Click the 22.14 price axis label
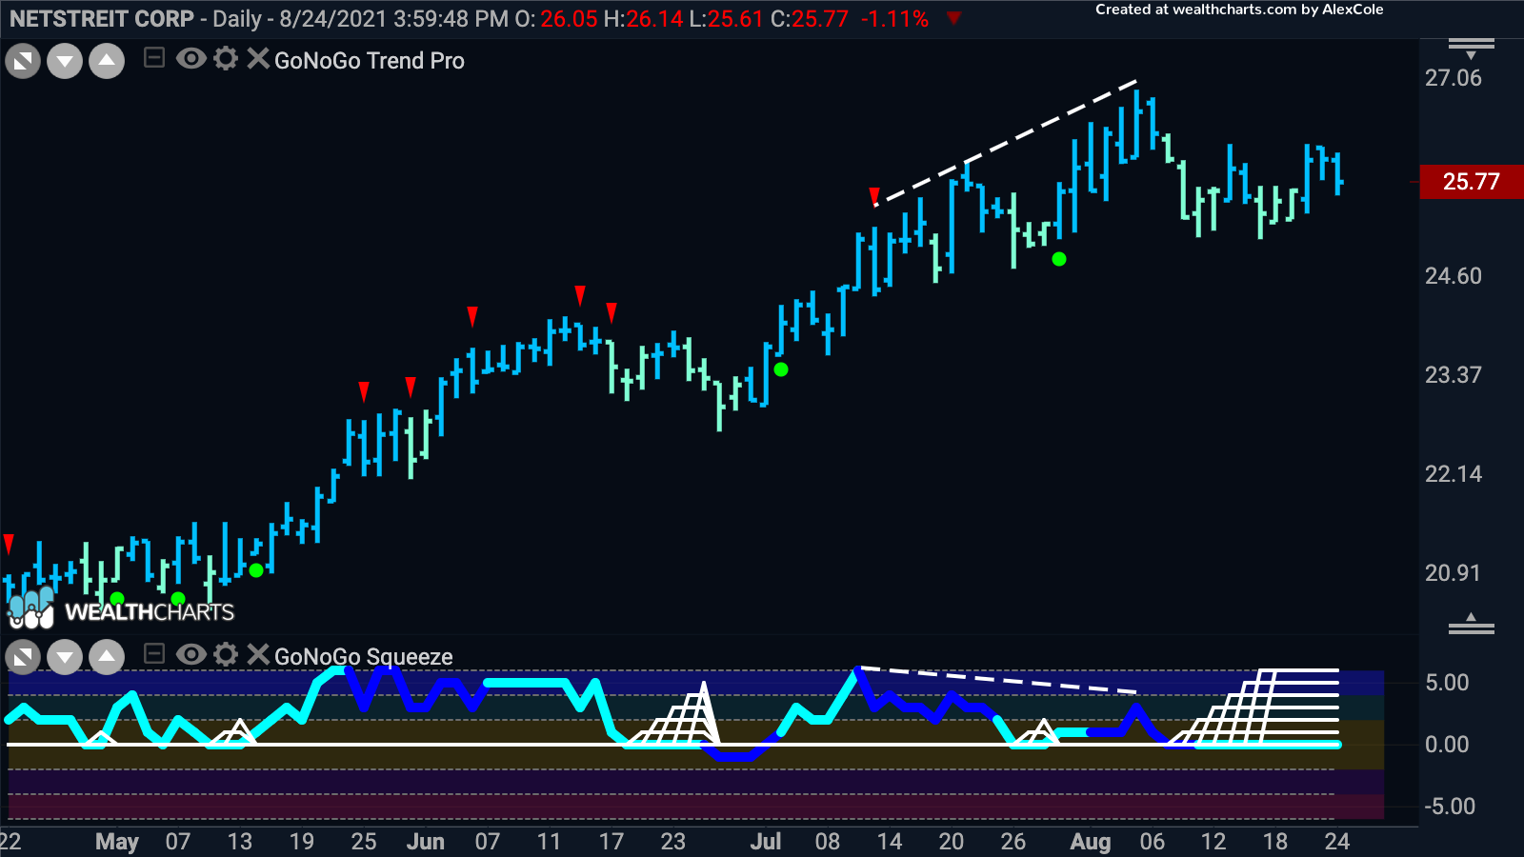Screen dimensions: 1524x857 click(x=1454, y=474)
